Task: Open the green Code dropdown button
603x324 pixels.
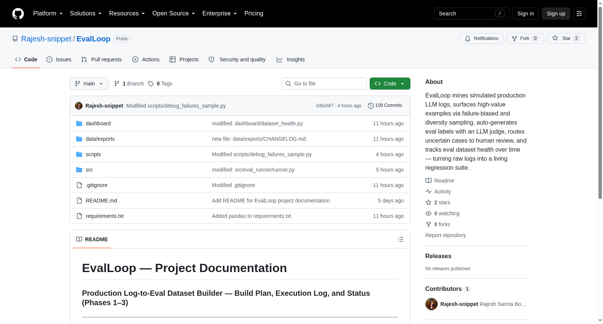Action: 390,84
